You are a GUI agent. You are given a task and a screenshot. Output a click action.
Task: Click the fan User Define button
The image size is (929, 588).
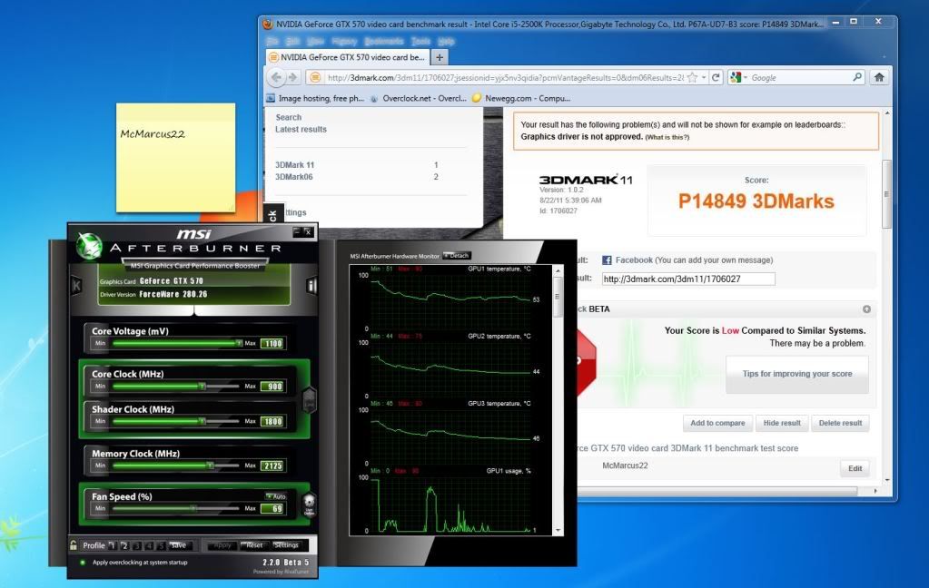point(309,505)
